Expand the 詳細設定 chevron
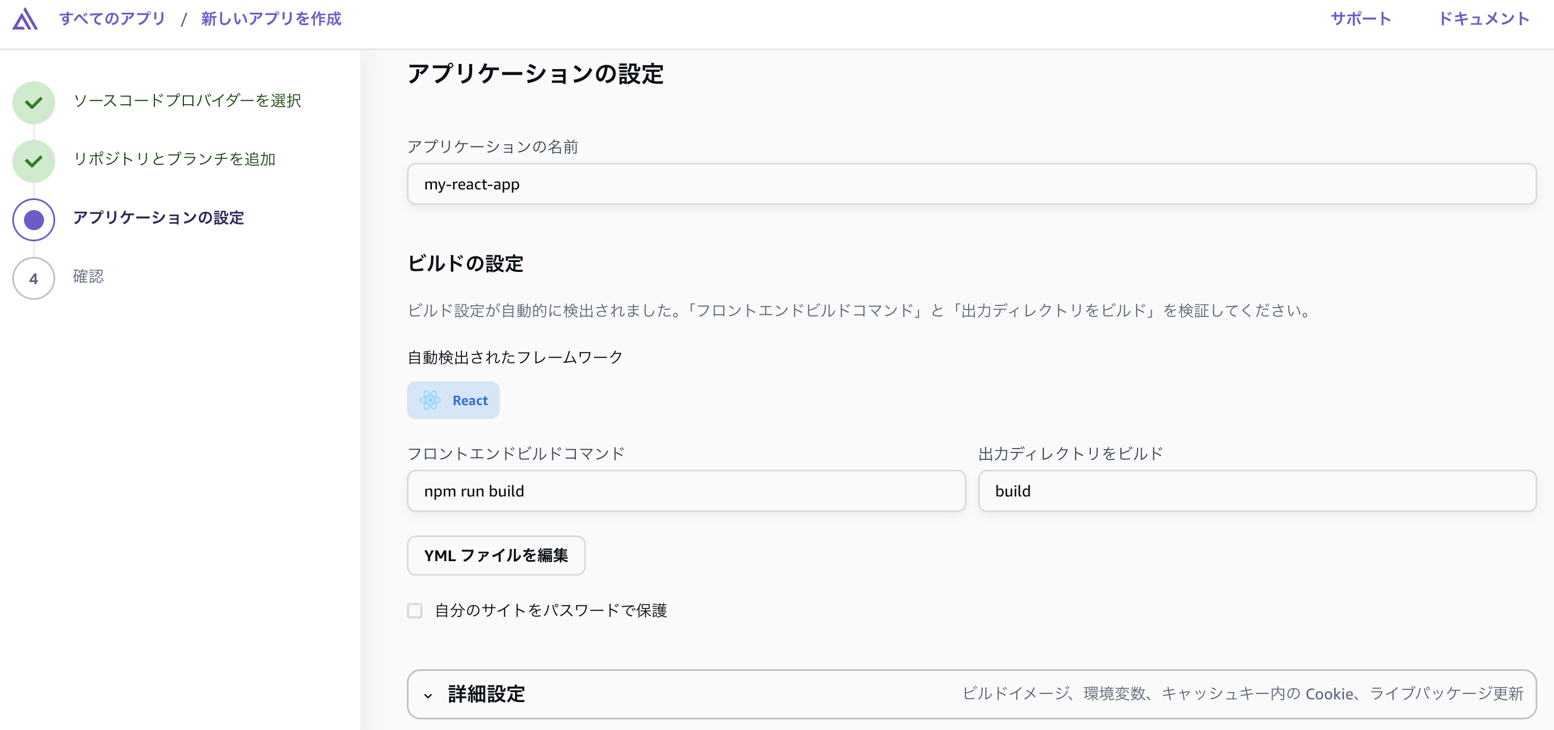The height and width of the screenshot is (730, 1554). [x=428, y=695]
